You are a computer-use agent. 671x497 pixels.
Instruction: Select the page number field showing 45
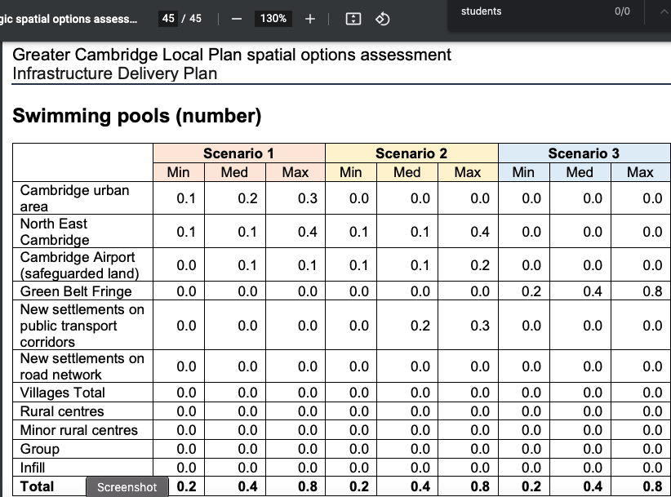(x=168, y=18)
